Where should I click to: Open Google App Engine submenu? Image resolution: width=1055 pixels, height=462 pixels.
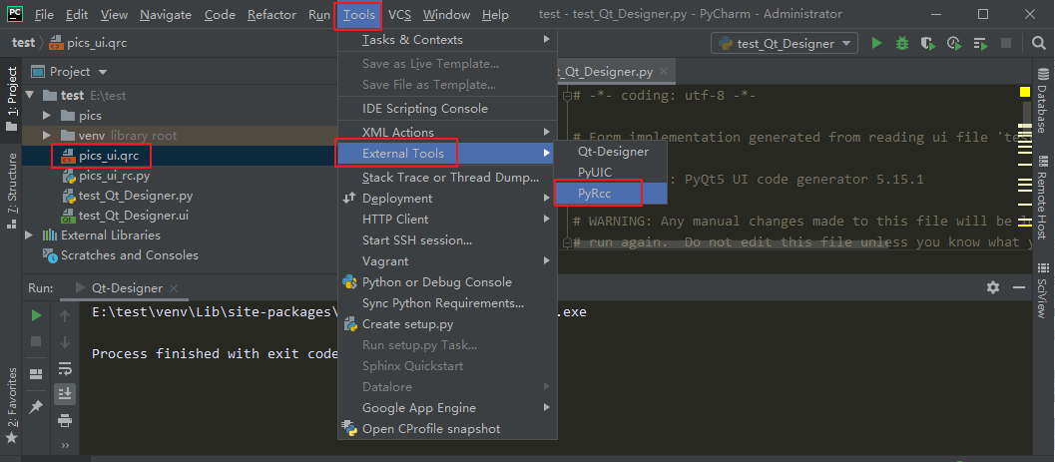point(447,407)
